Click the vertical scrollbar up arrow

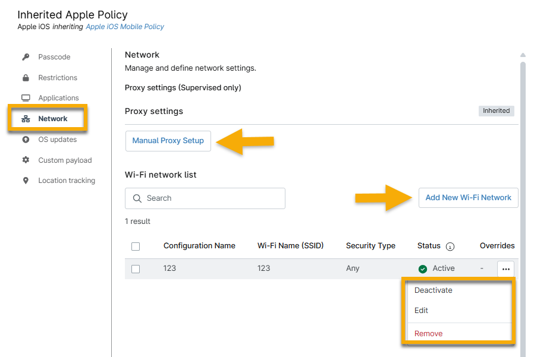pos(523,55)
